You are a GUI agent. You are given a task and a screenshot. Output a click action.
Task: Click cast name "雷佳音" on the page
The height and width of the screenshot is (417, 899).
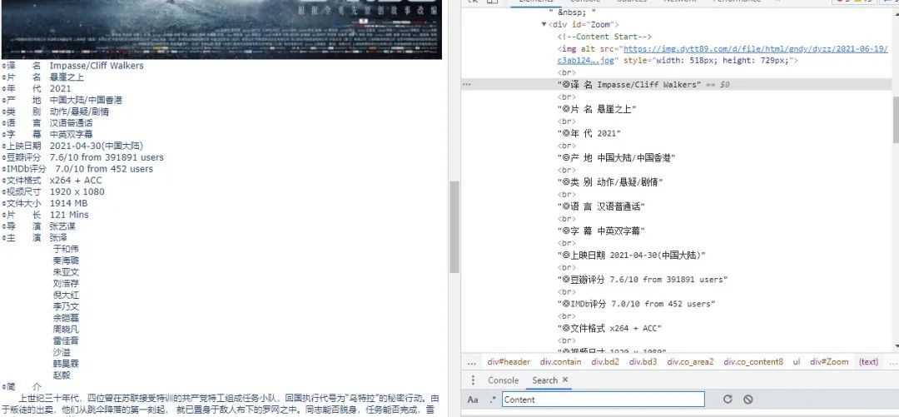click(x=66, y=340)
